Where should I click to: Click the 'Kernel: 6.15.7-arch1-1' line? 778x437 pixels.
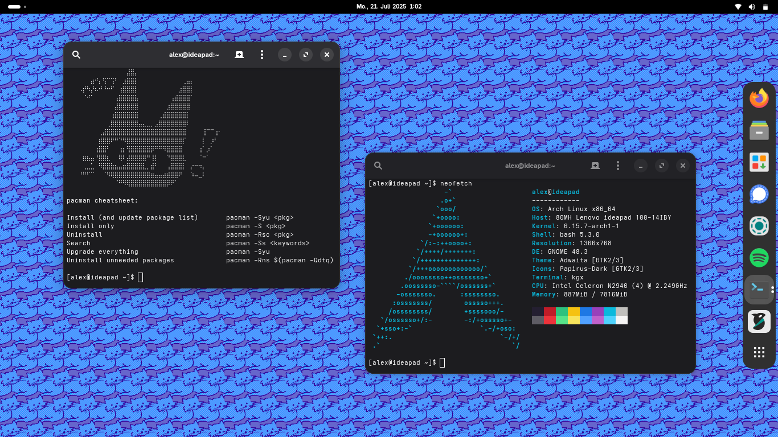pyautogui.click(x=576, y=226)
